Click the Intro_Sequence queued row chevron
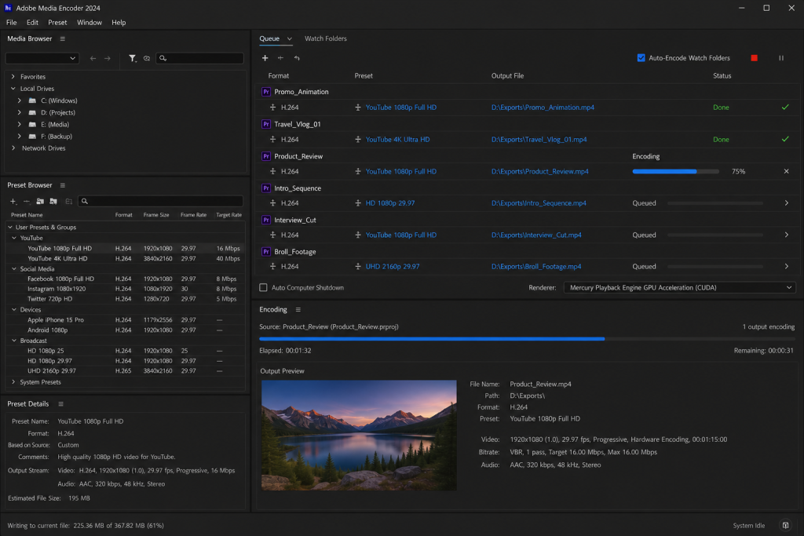Image resolution: width=804 pixels, height=536 pixels. [x=786, y=203]
